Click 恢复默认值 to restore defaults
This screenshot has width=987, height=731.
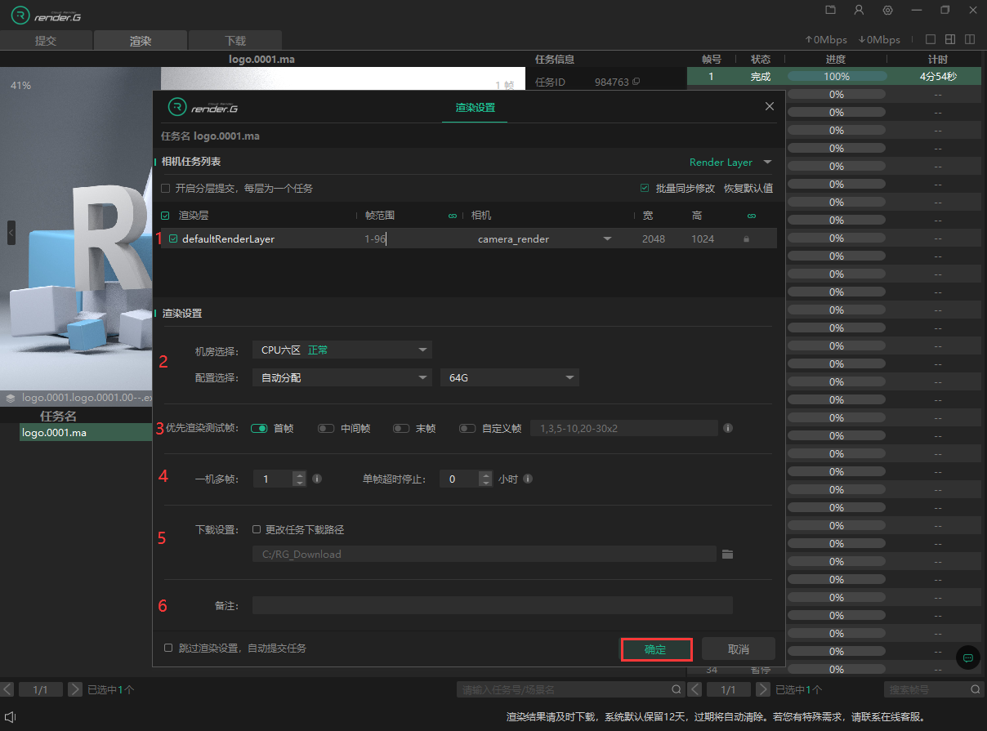748,188
